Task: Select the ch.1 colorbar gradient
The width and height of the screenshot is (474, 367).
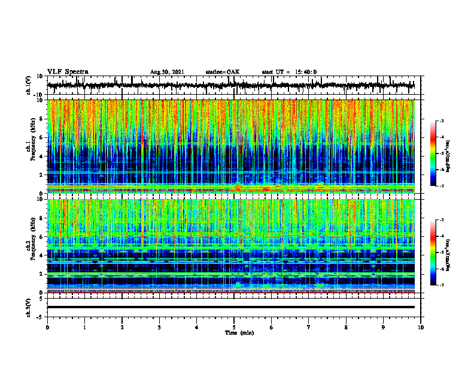Action: (x=433, y=154)
